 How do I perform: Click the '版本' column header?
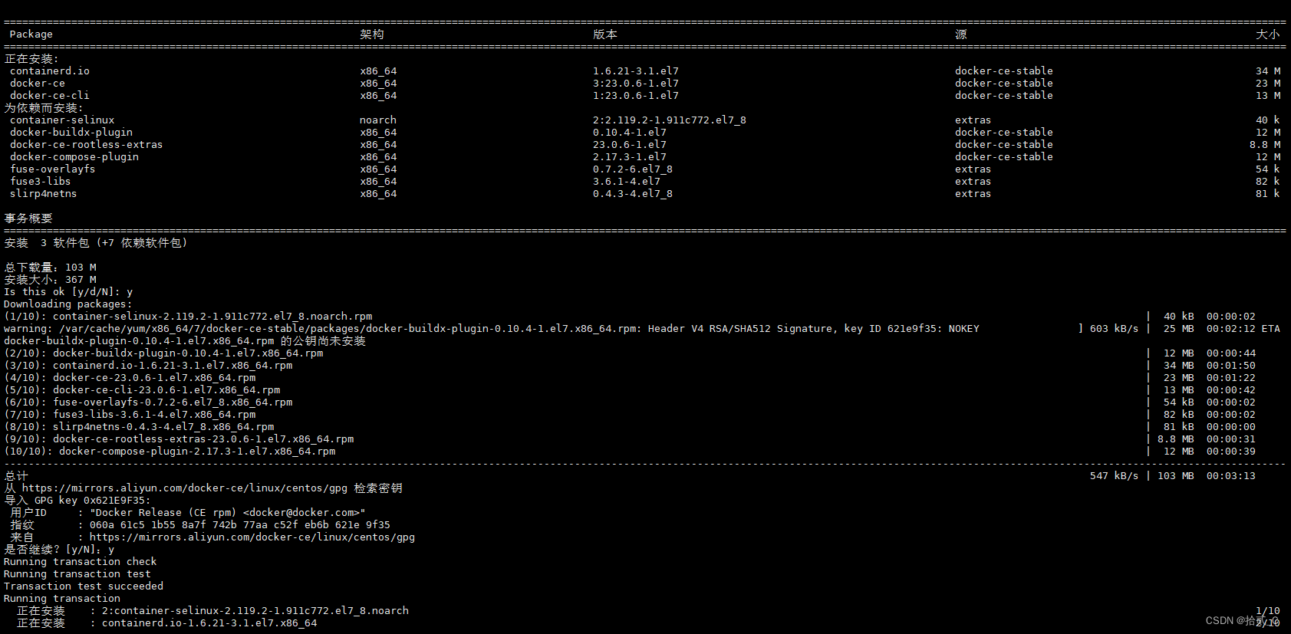click(x=605, y=34)
